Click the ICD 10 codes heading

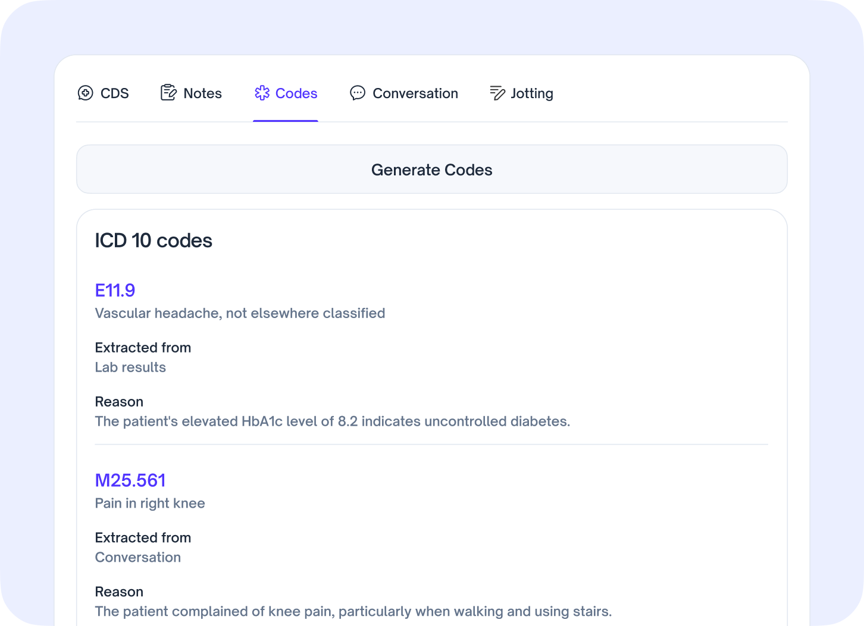pyautogui.click(x=154, y=240)
